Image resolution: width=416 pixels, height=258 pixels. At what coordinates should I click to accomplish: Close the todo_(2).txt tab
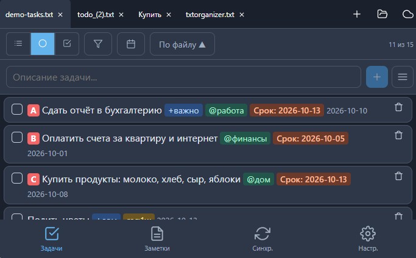click(121, 15)
